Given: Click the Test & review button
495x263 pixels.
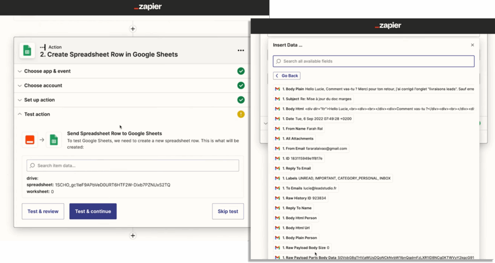Looking at the screenshot, I should 43,212.
